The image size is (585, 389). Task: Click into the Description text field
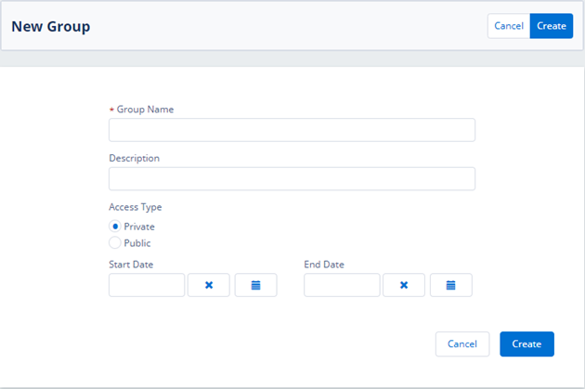tap(292, 178)
